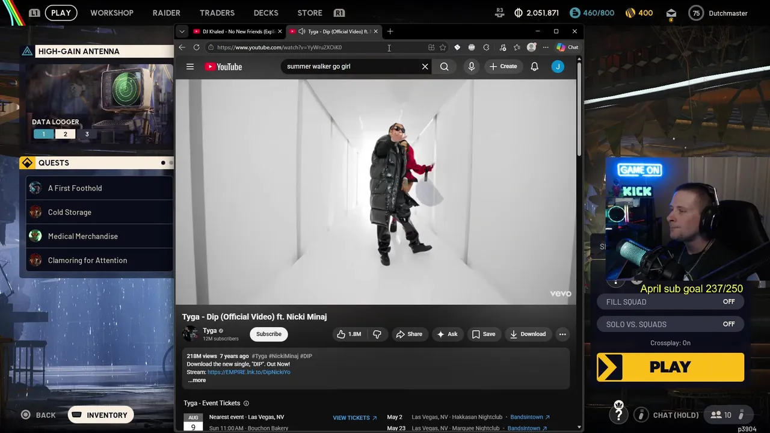Go to the Decks tab
The width and height of the screenshot is (770, 433).
pyautogui.click(x=266, y=13)
